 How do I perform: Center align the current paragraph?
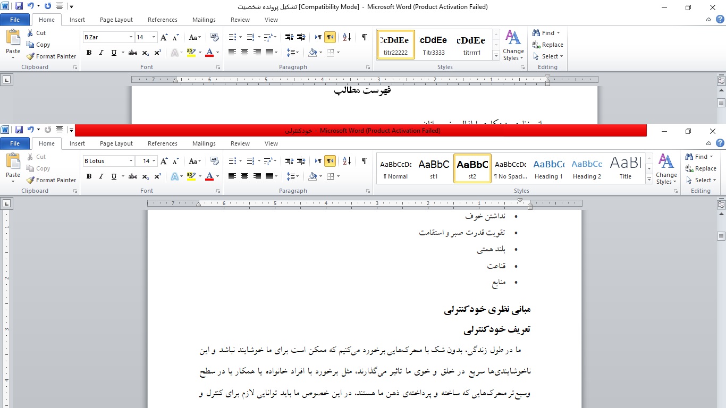(244, 176)
